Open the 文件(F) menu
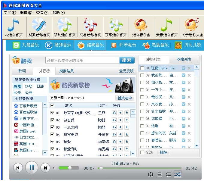This screenshot has height=181, width=204. [x=10, y=13]
